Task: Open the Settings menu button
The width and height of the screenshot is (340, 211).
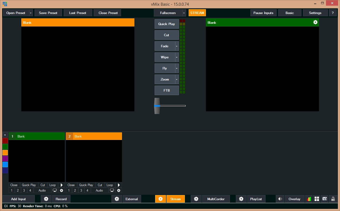Action: click(x=315, y=13)
